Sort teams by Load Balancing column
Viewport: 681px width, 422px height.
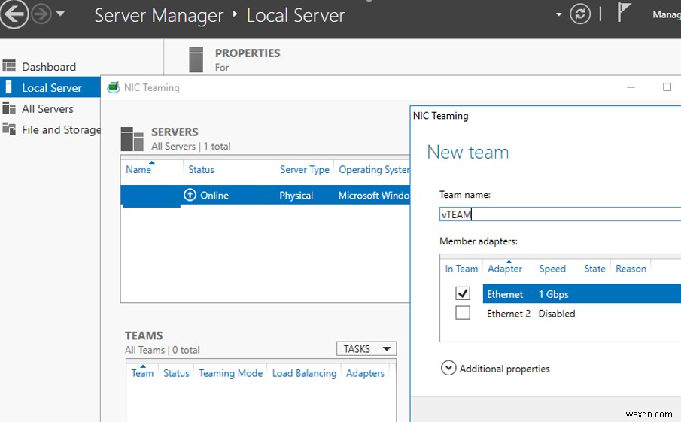[304, 373]
